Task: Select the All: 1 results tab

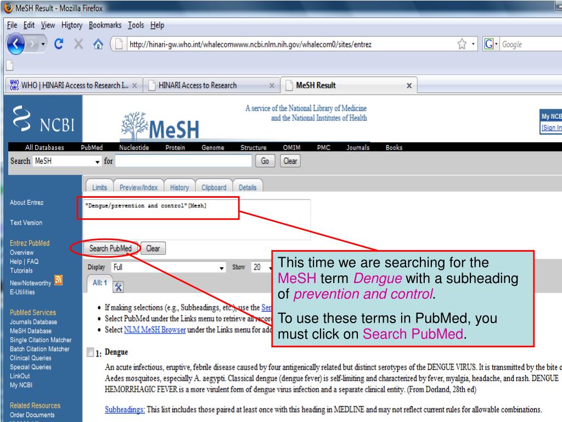Action: pos(100,283)
